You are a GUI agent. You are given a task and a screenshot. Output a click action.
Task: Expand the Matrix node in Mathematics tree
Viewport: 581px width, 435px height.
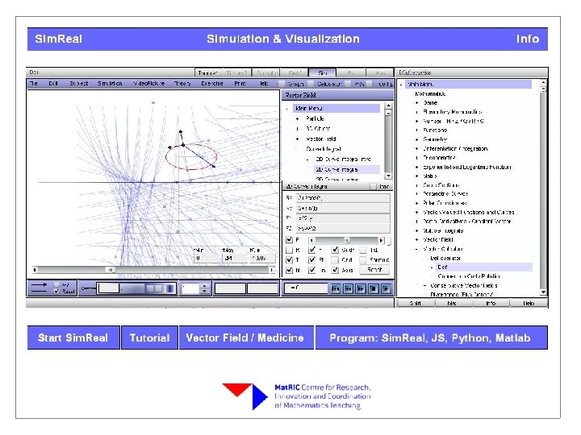click(417, 176)
